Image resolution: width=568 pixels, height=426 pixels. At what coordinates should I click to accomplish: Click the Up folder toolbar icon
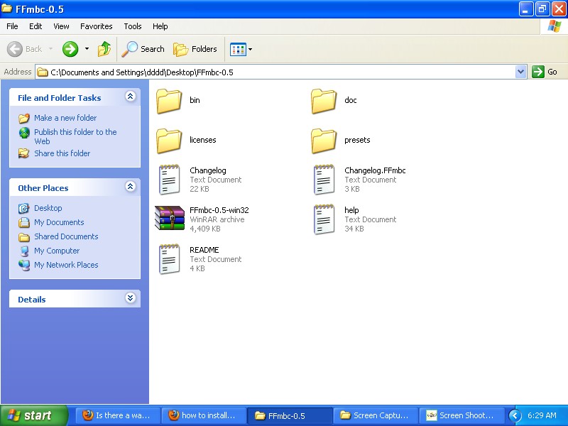tap(104, 49)
